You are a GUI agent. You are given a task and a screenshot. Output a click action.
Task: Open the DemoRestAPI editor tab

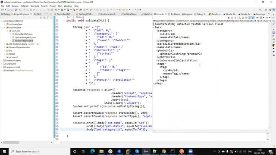coord(63,14)
